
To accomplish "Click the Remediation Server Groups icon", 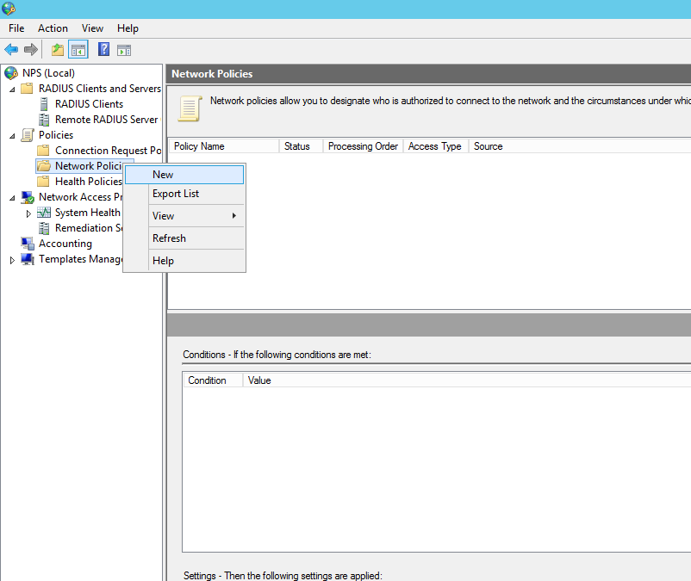I will point(44,228).
